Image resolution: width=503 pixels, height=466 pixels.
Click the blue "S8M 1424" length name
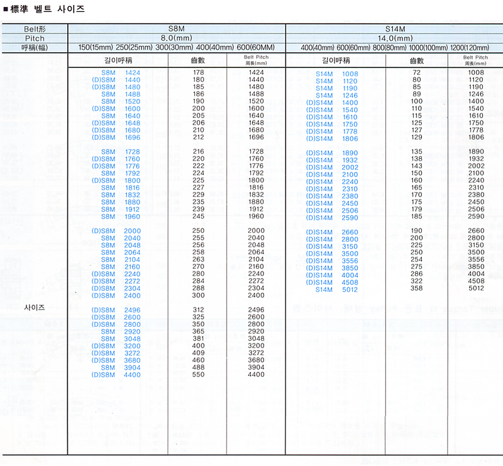(x=121, y=72)
